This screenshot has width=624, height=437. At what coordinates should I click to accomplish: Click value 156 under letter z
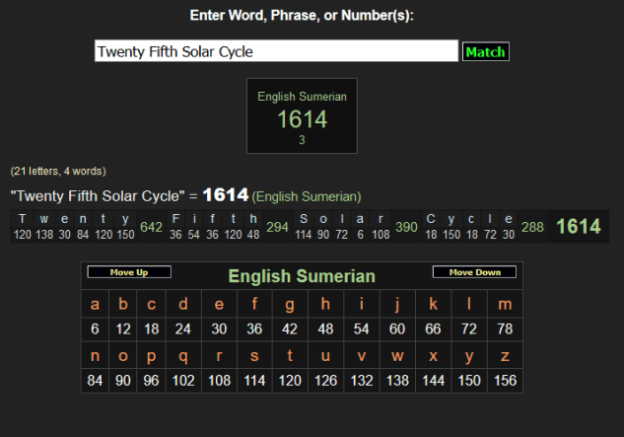[x=506, y=382]
